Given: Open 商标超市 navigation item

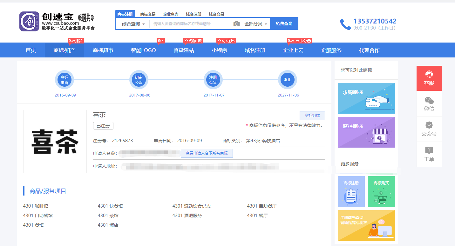Looking at the screenshot, I should (103, 50).
